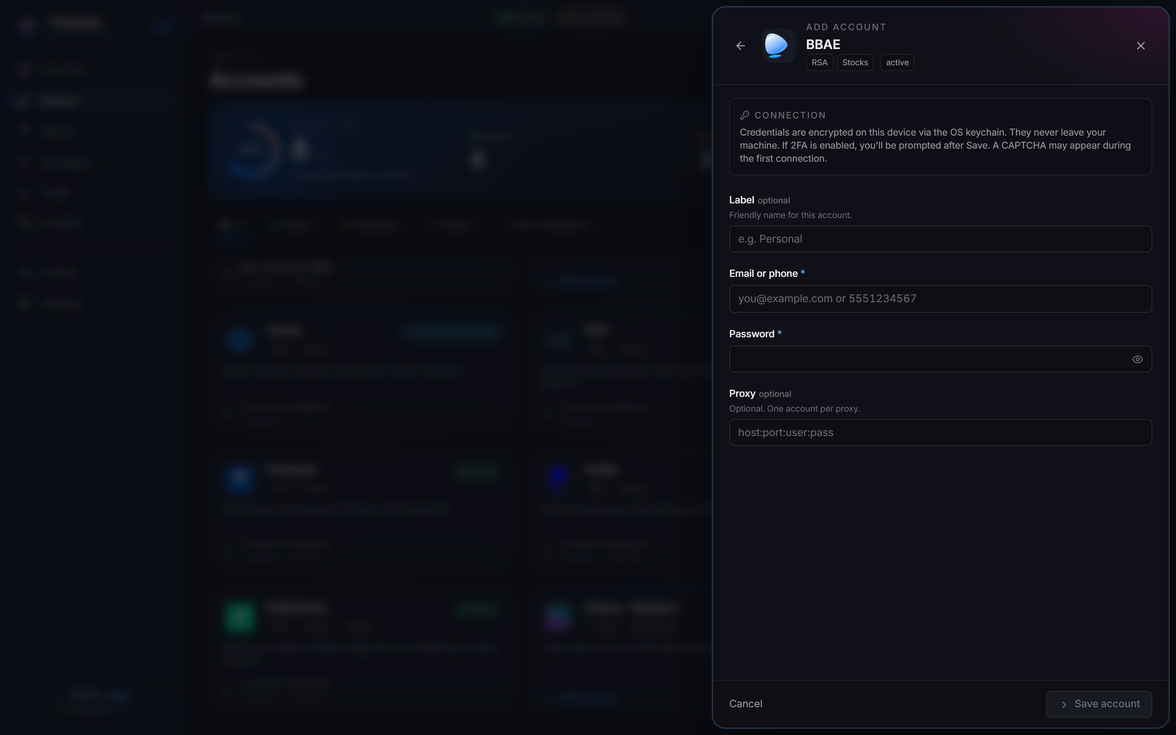Click the credentials encryption notice paragraph
This screenshot has width=1176, height=735.
[935, 145]
